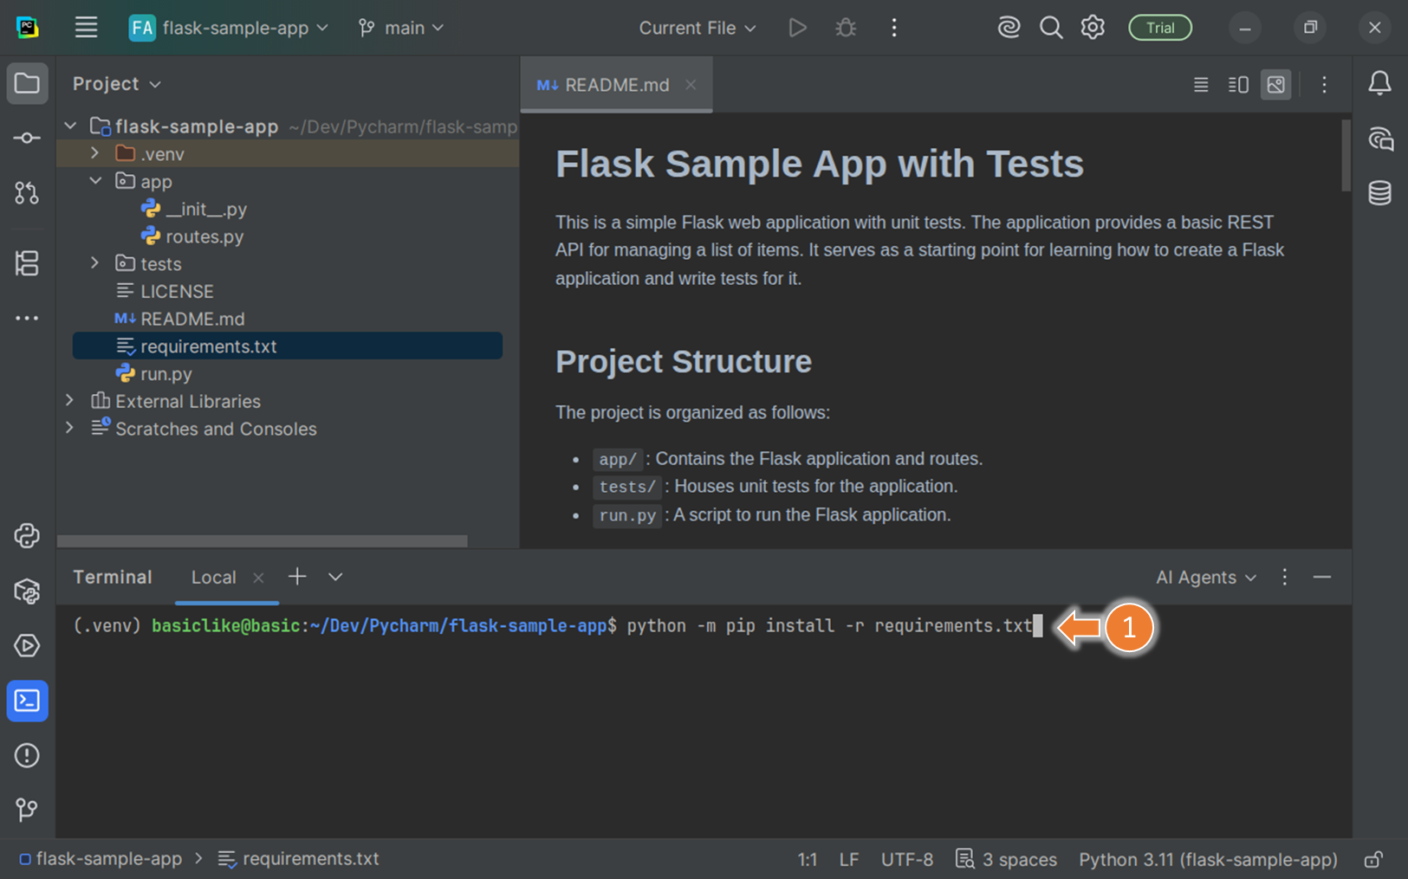Change indent setting 3 spaces
Image resolution: width=1408 pixels, height=879 pixels.
[x=1007, y=860]
